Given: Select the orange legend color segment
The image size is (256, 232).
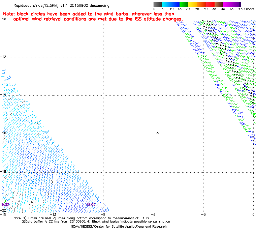Looking at the screenshot, I should 201,4.
